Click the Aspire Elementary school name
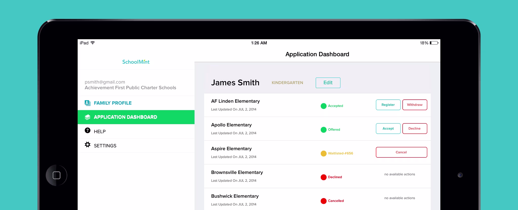Image resolution: width=518 pixels, height=210 pixels. 231,149
